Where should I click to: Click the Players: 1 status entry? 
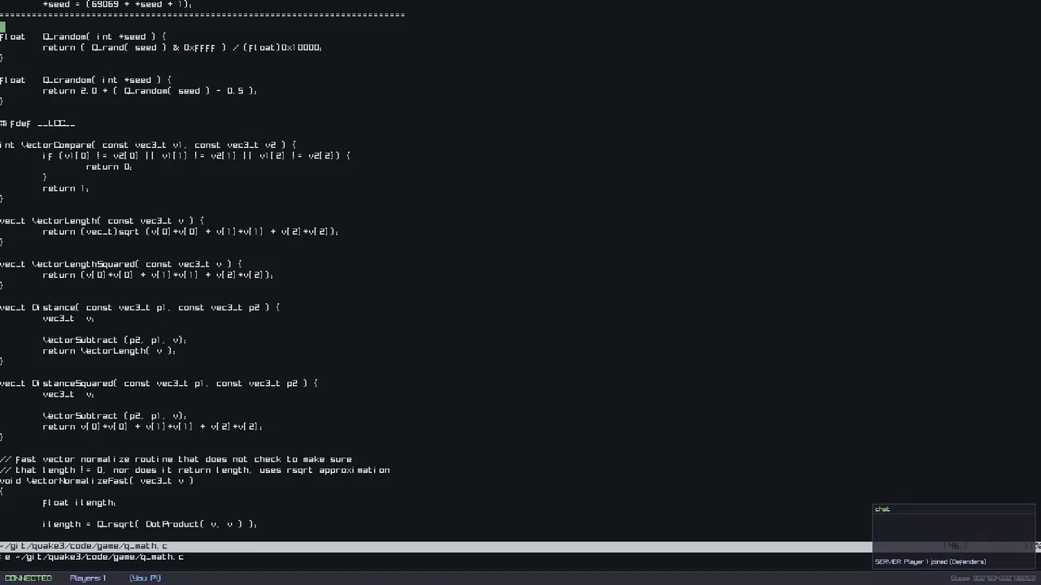[x=88, y=578]
